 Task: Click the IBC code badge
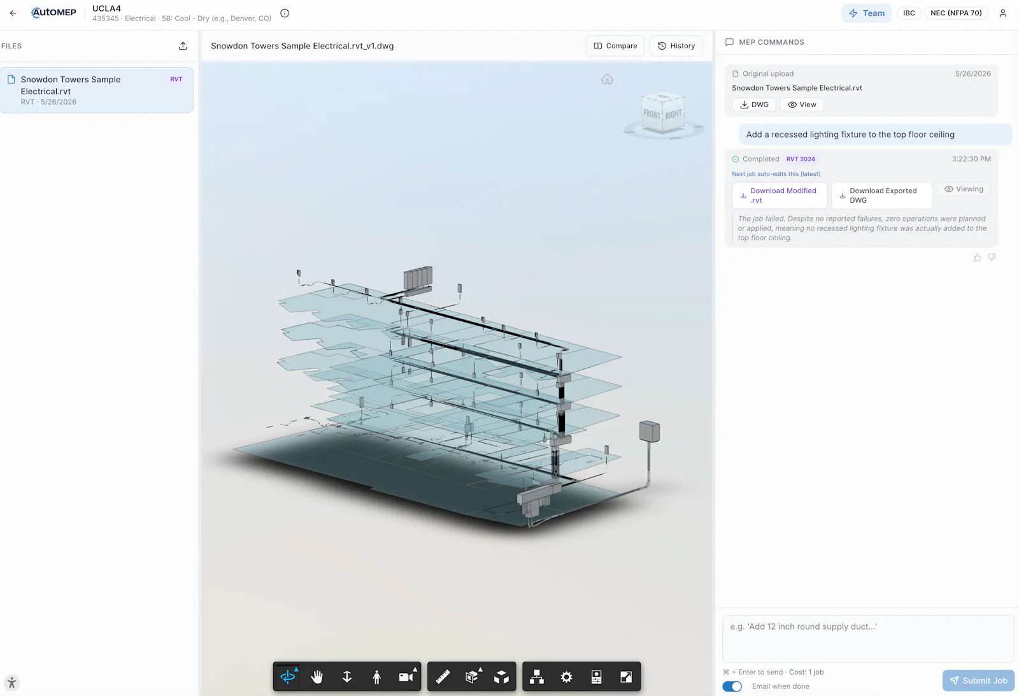[x=909, y=13]
